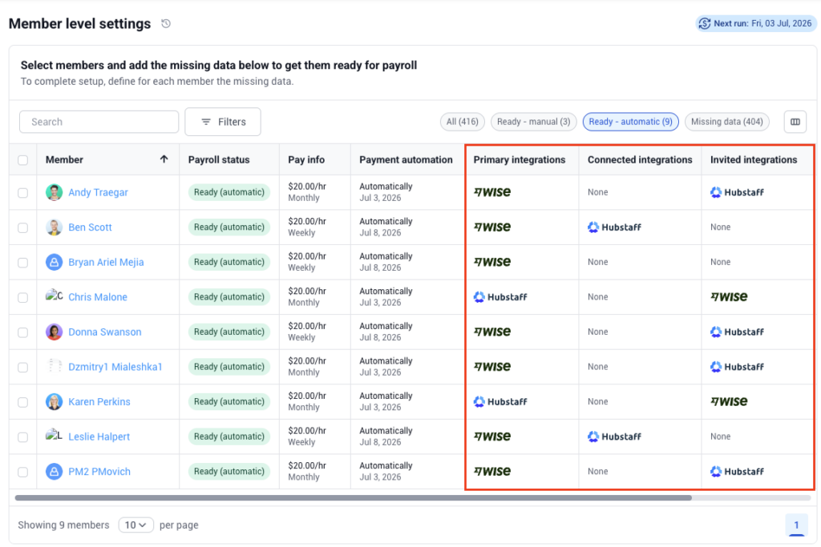Tick the Chris Malone checkbox

pos(22,298)
